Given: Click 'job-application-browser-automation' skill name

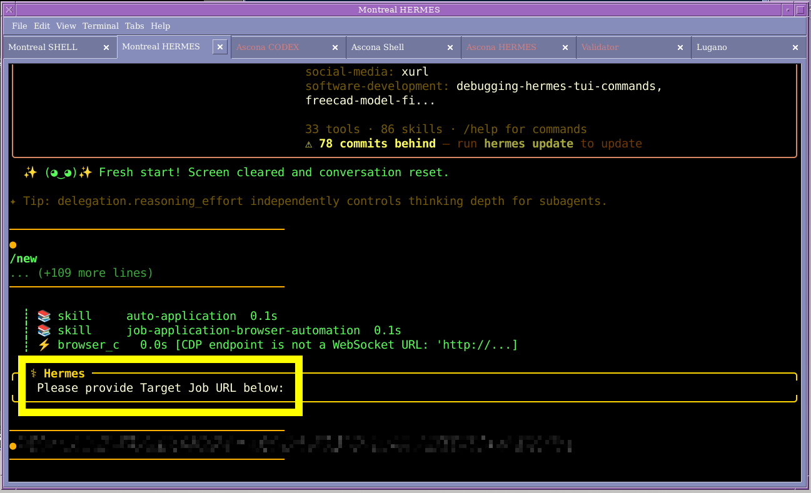Looking at the screenshot, I should point(243,331).
